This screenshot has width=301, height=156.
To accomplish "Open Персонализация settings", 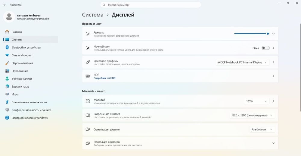I will 30,63.
